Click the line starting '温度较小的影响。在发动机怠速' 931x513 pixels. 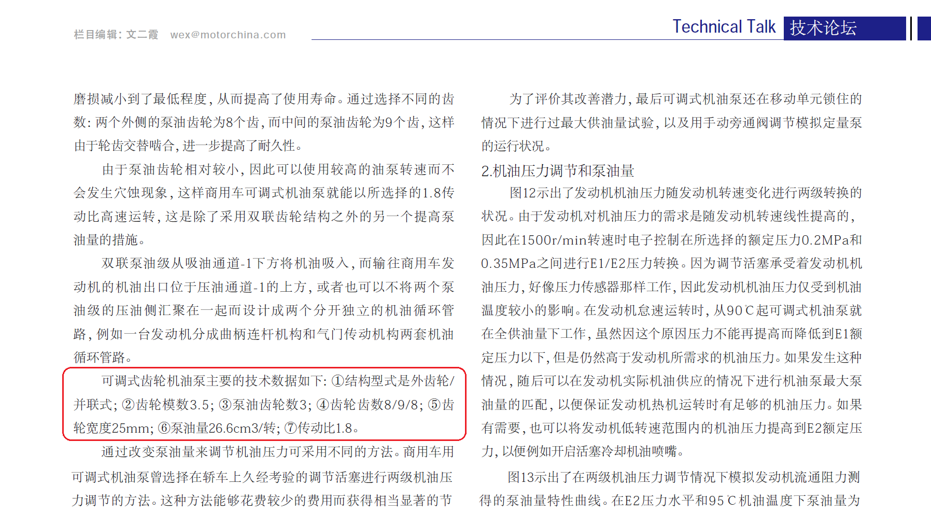pos(672,310)
